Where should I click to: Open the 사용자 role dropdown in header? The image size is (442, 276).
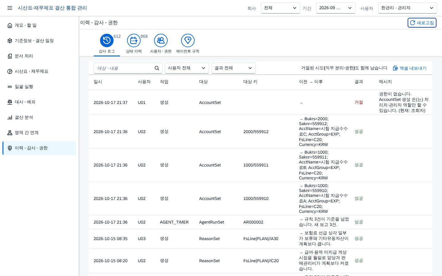(408, 8)
